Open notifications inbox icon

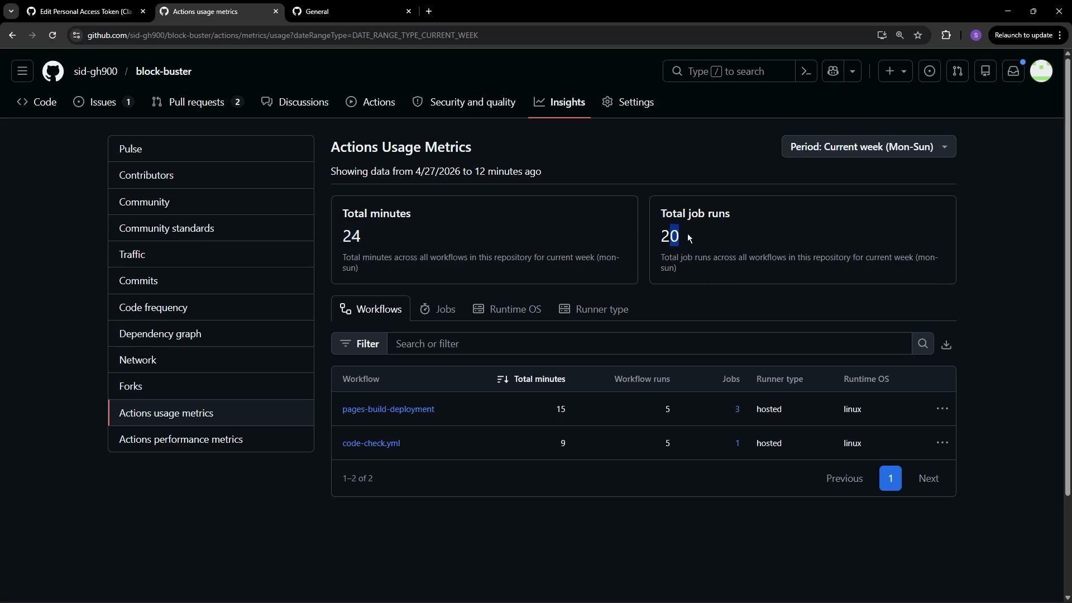coord(1013,71)
